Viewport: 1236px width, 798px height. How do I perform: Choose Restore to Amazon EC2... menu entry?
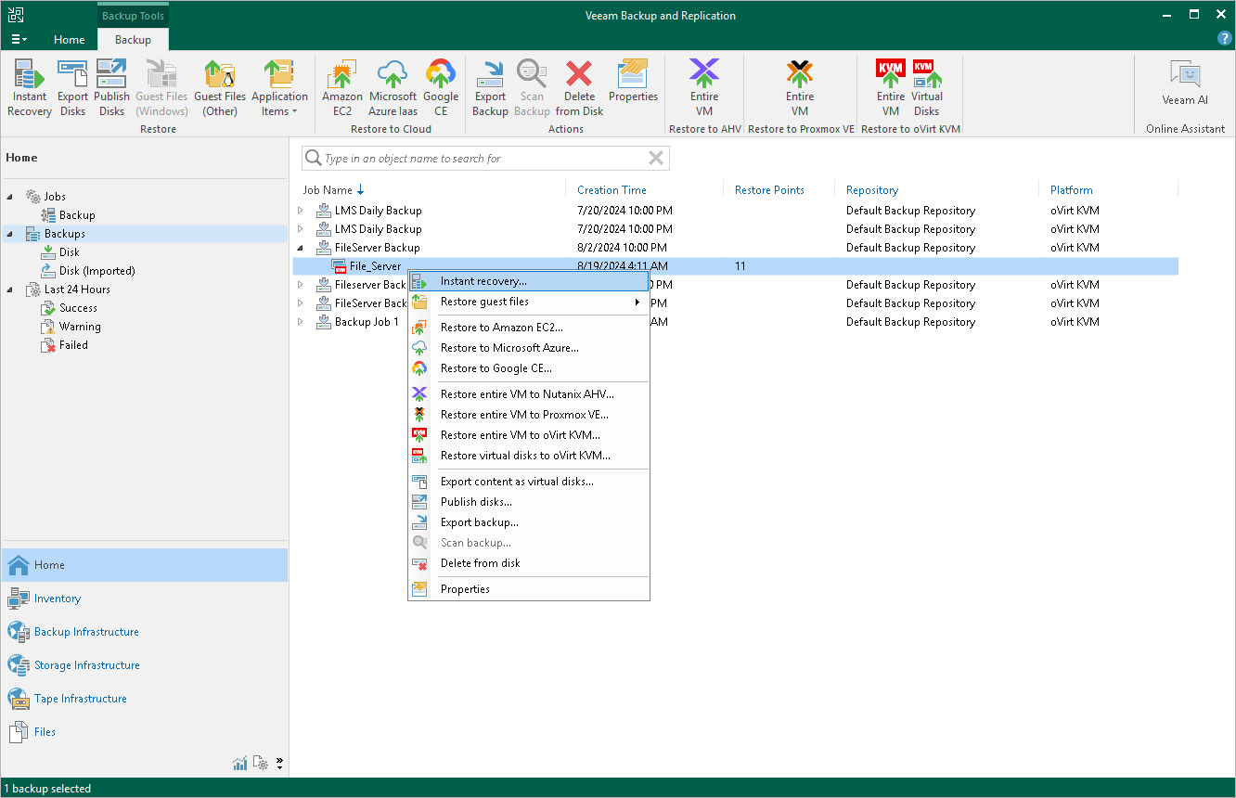pos(529,328)
